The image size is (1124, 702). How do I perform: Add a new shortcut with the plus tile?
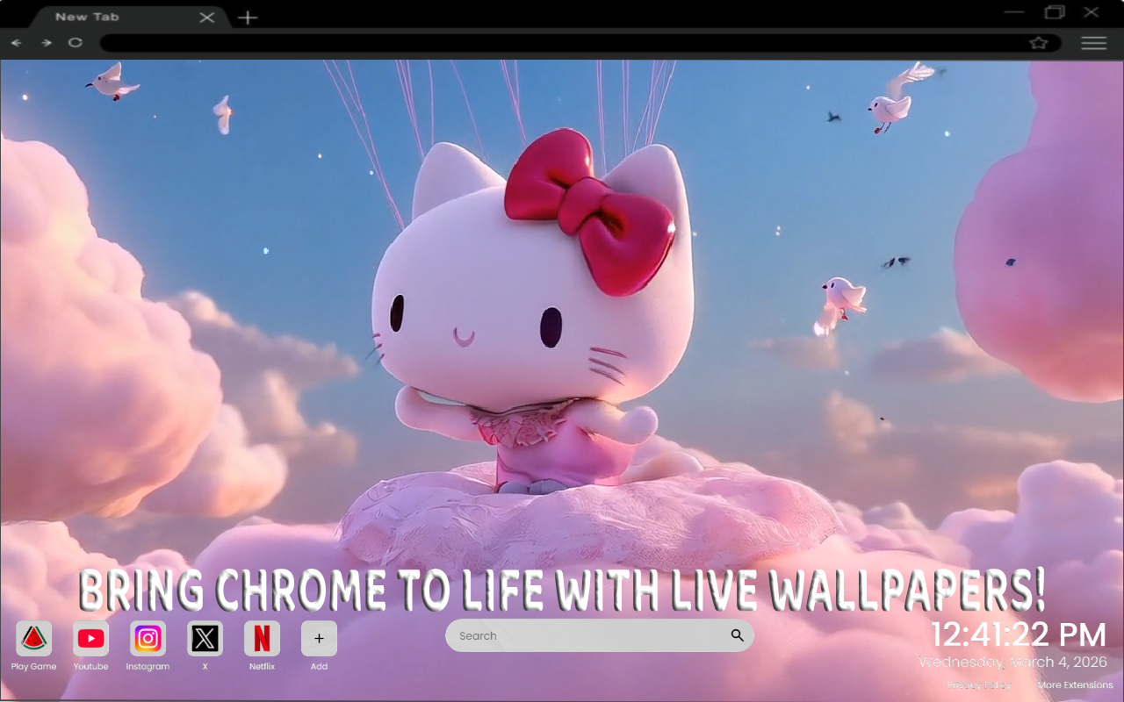319,639
